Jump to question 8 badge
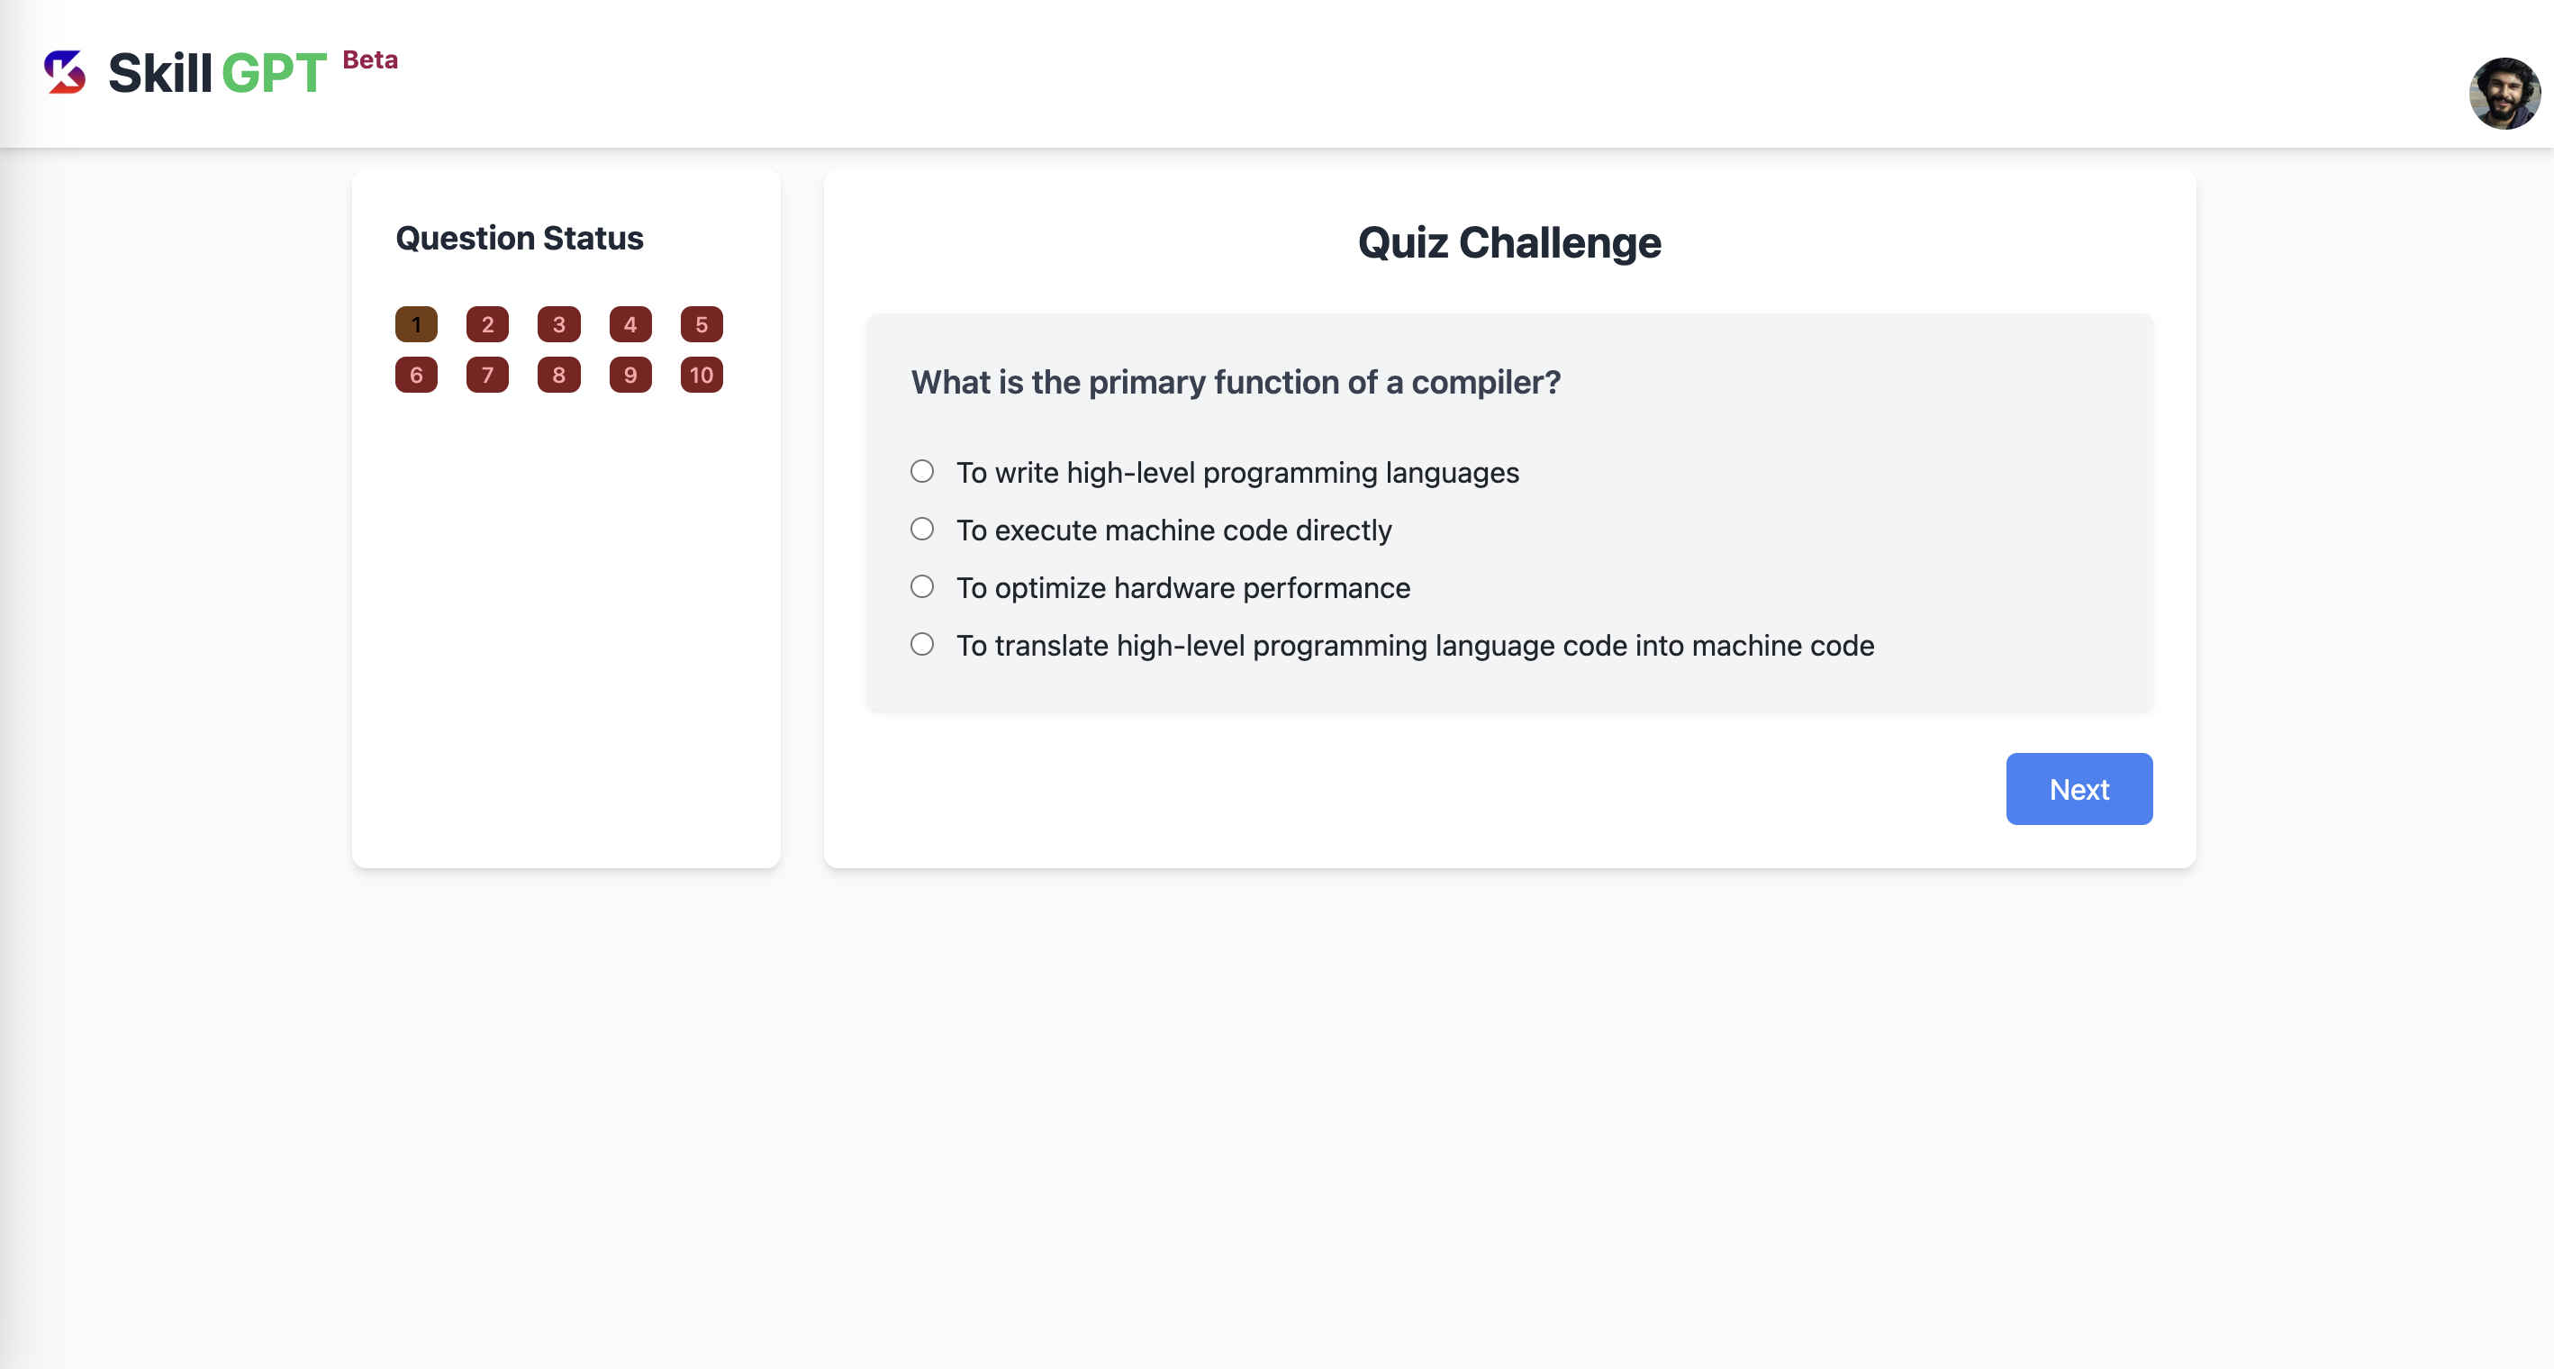The height and width of the screenshot is (1369, 2554). pos(559,375)
